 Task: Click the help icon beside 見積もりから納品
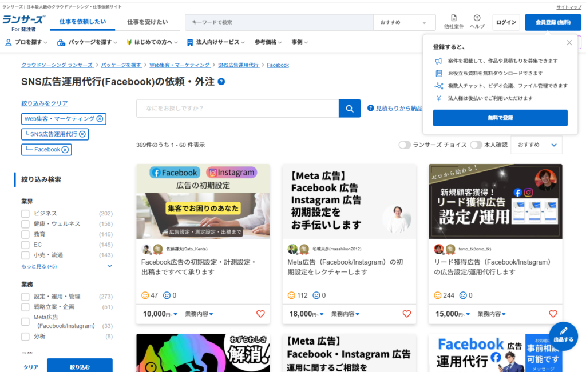[370, 108]
